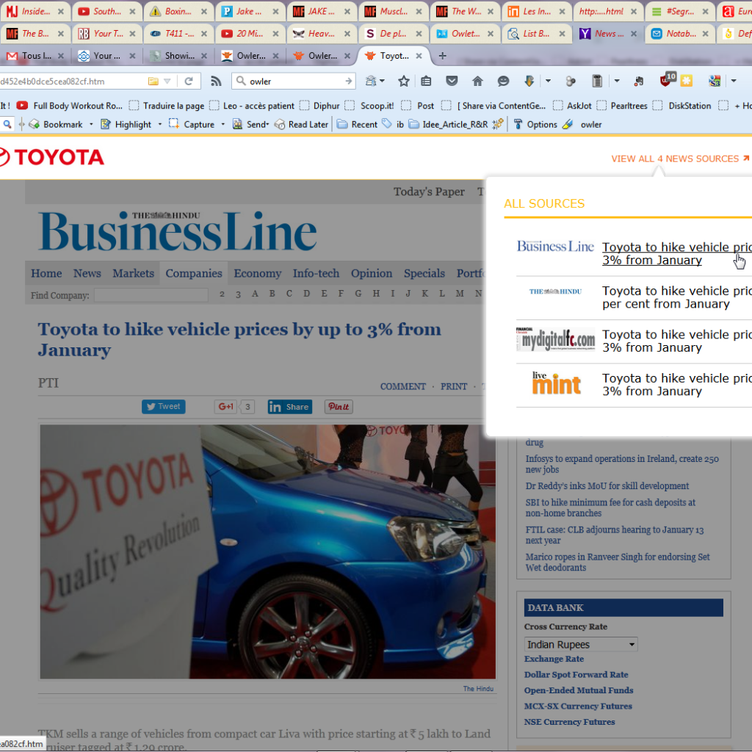Open the Send menu in Diigo toolbar
The height and width of the screenshot is (752, 752).
[x=251, y=124]
